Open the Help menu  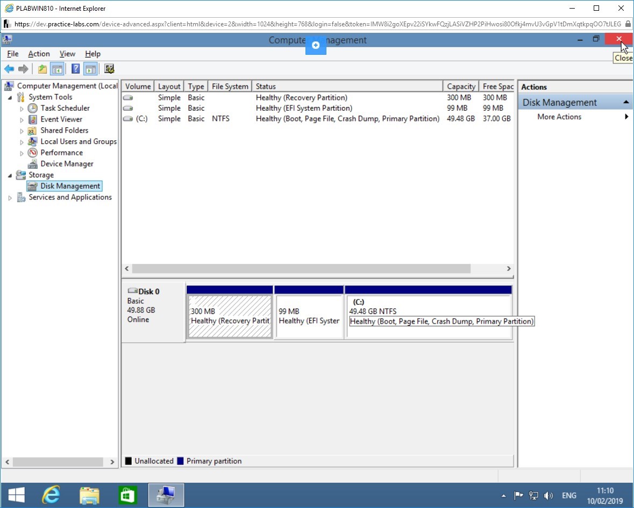point(92,54)
